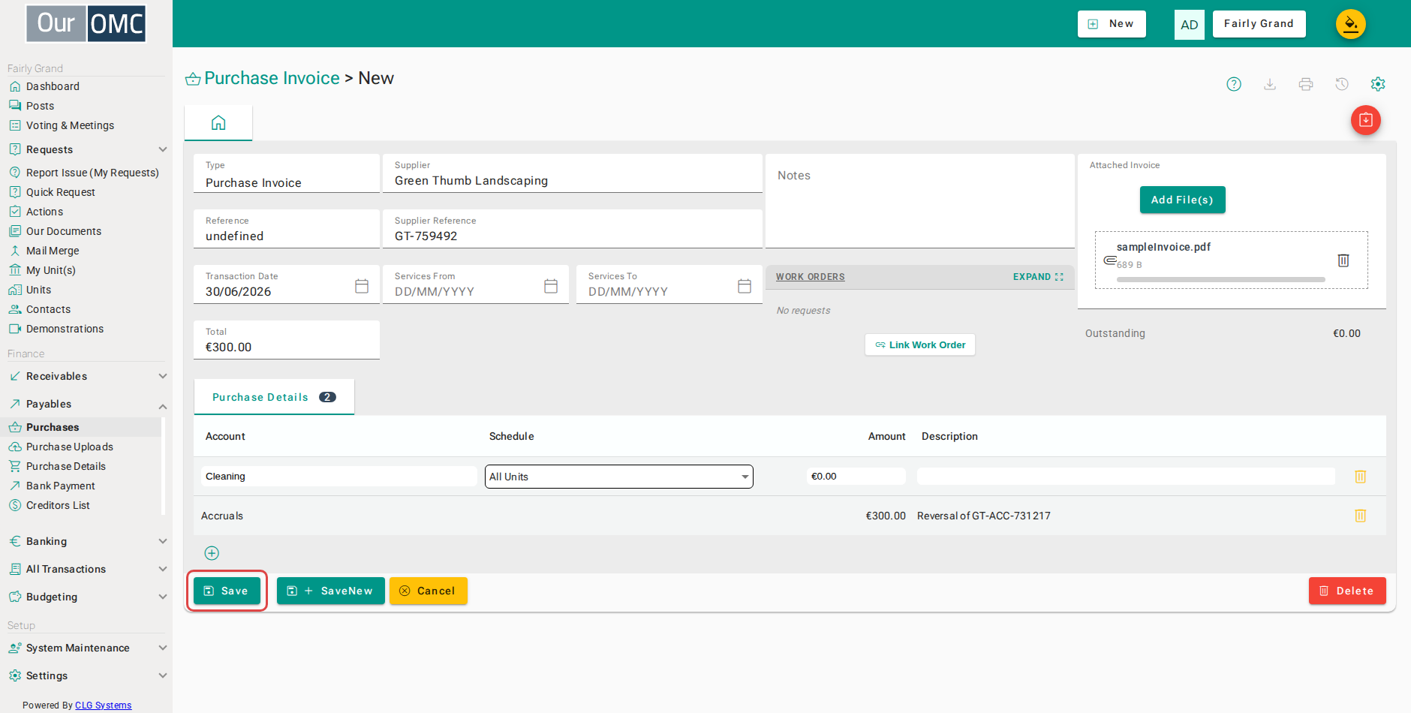Open Purchase Uploads in sidebar
This screenshot has height=713, width=1411.
tap(69, 447)
